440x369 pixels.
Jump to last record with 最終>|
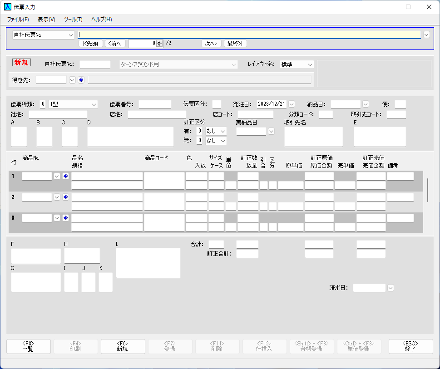[x=235, y=44]
